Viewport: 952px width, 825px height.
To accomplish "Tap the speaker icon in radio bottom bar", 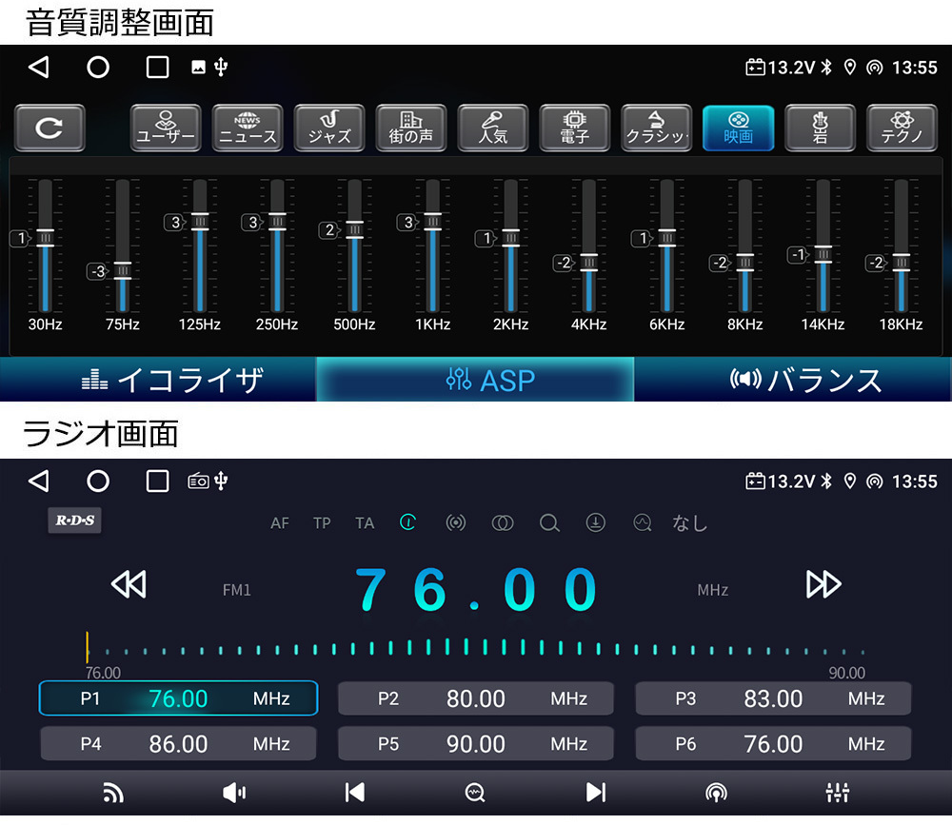I will pyautogui.click(x=234, y=793).
